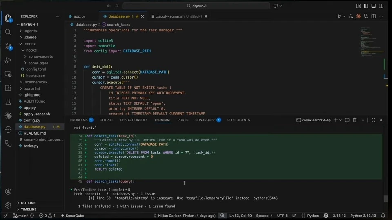
Task: Change language mode via Python label
Action: 313,216
